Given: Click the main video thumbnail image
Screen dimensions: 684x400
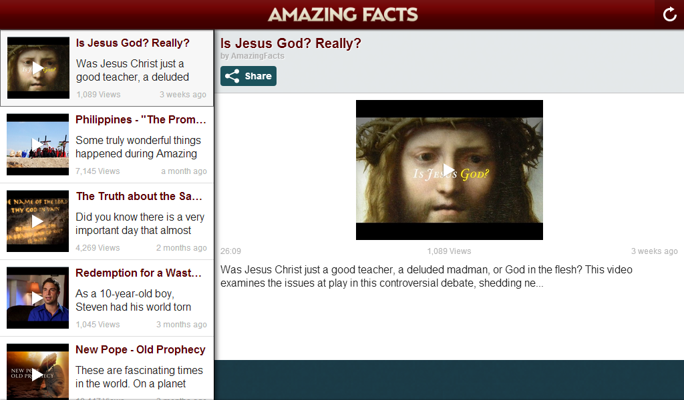Looking at the screenshot, I should tap(449, 169).
